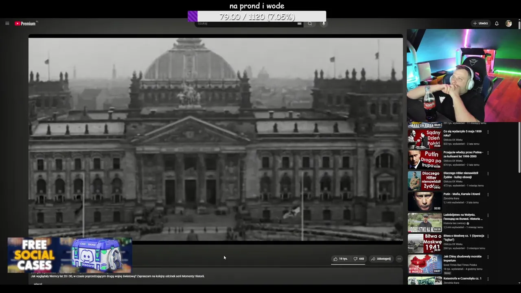Open 'Putin Droga po trupa' thumbnail
Screen dimensions: 521x293
point(425,160)
